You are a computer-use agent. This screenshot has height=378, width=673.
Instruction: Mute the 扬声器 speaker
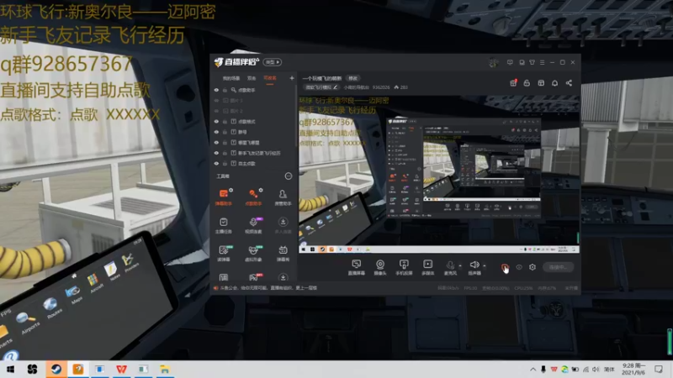[474, 267]
